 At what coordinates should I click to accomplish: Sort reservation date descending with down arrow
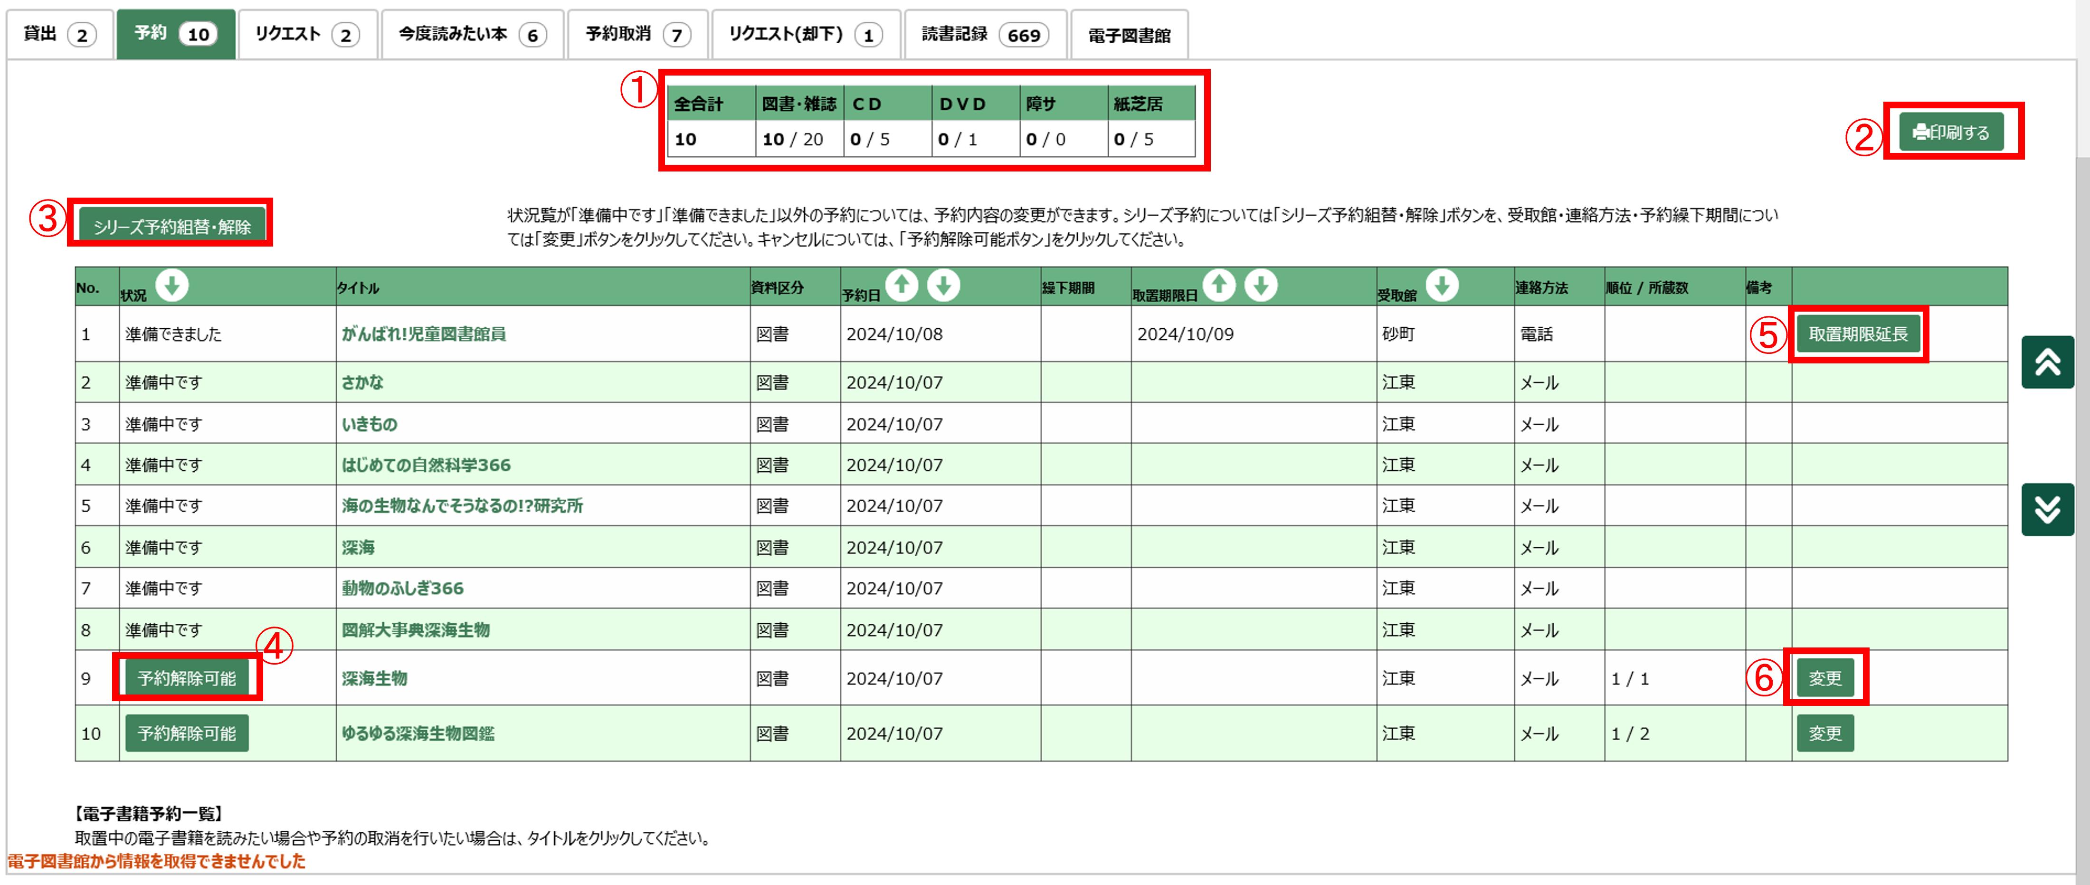[x=943, y=285]
